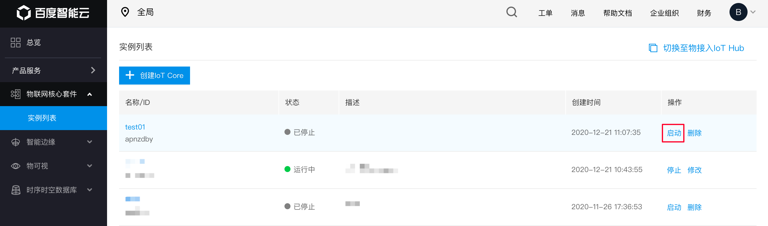
Task: Open 工单 in the top bar
Action: (545, 13)
